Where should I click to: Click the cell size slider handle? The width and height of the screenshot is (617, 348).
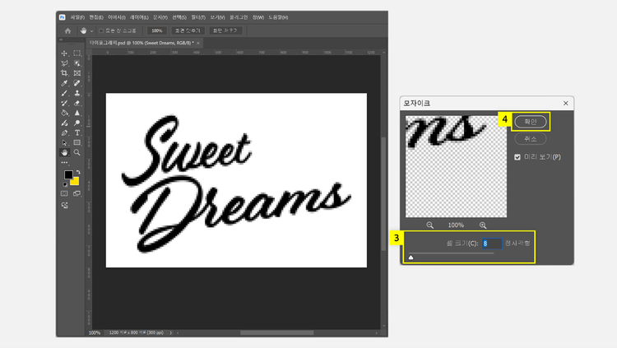point(411,258)
